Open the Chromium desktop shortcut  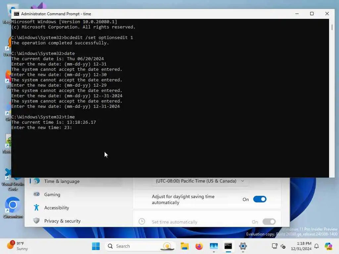[13, 208]
